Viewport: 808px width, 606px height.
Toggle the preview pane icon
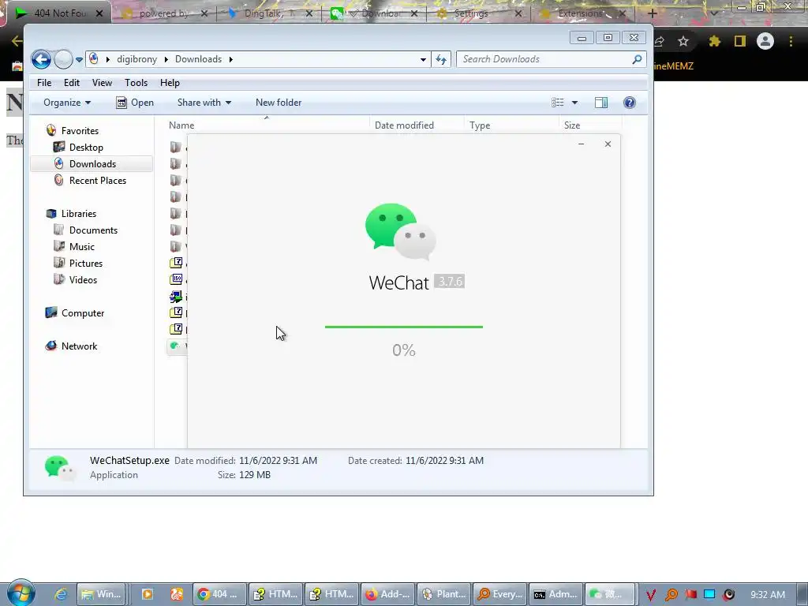(601, 103)
